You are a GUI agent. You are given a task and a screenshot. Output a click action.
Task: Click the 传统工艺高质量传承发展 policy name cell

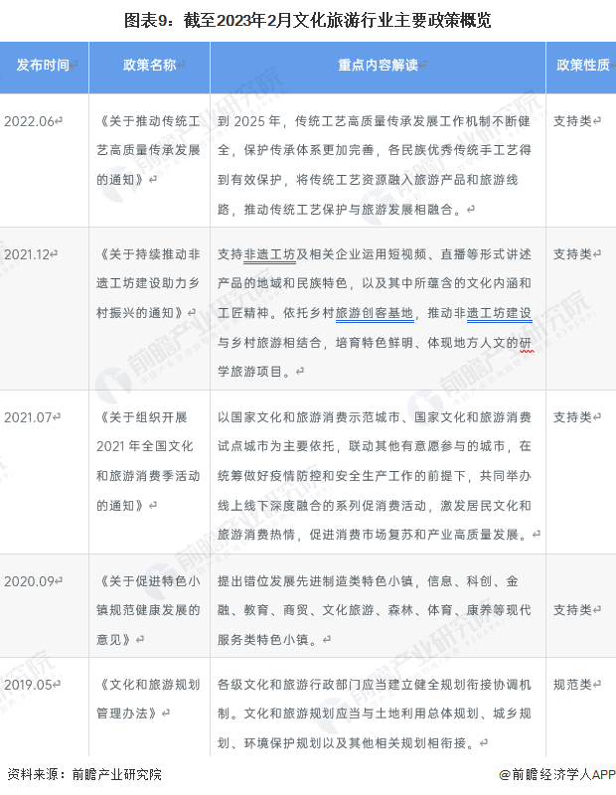point(149,150)
